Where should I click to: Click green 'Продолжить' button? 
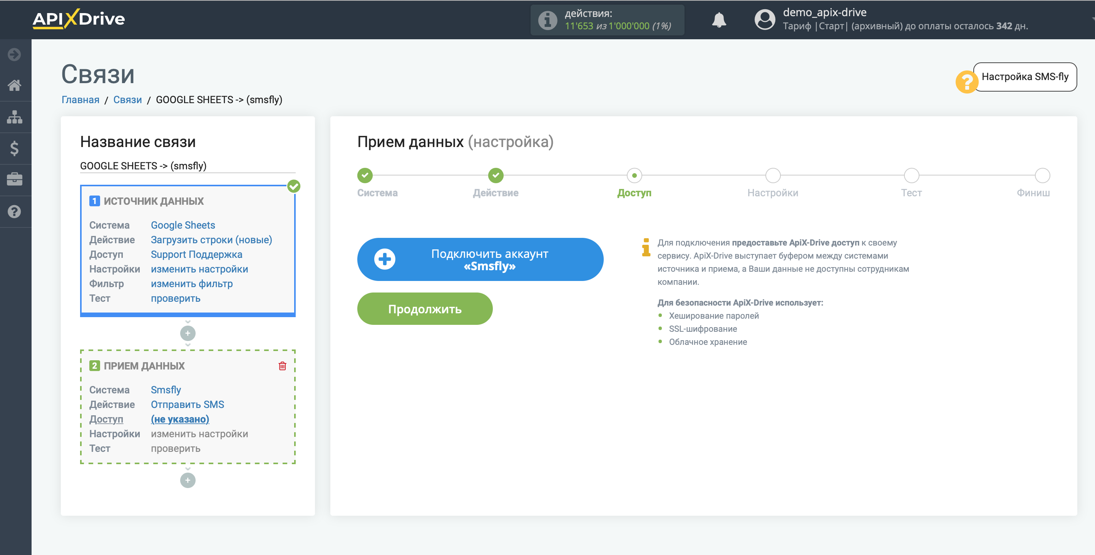point(425,309)
